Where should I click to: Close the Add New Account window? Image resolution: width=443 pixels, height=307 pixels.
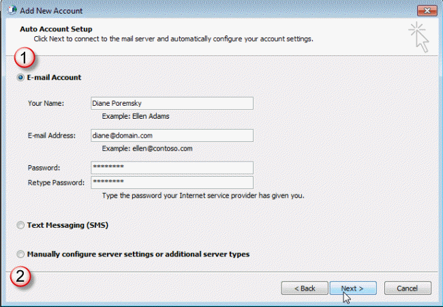(x=427, y=11)
